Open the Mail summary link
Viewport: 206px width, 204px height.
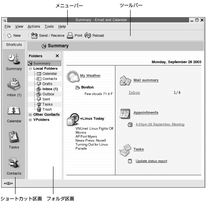coord(146,80)
